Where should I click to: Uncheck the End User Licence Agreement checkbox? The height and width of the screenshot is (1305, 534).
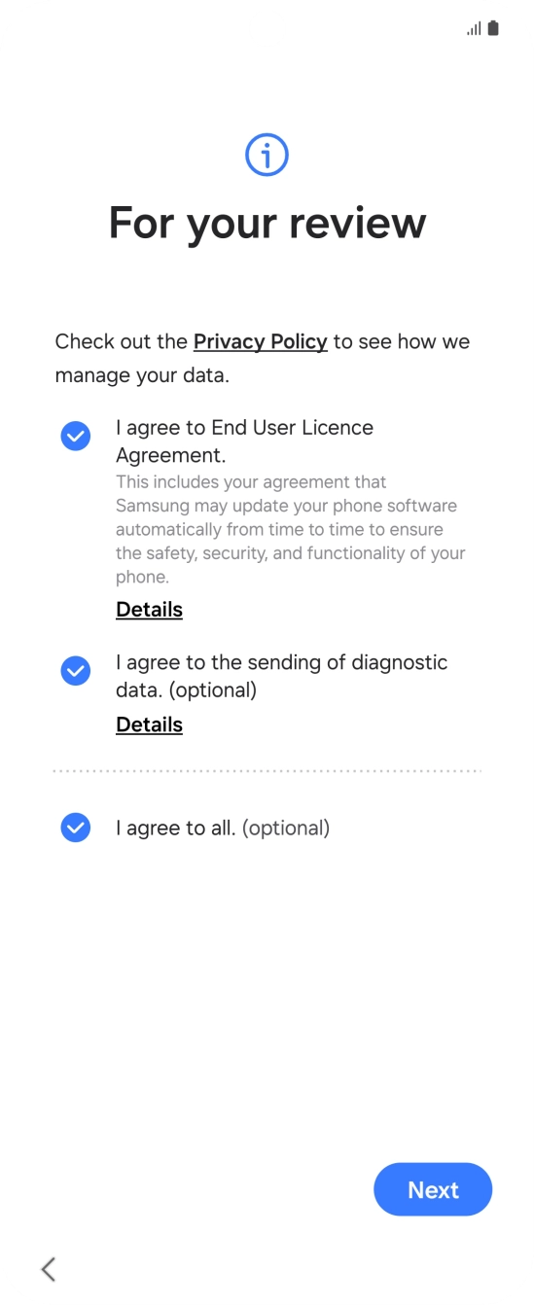pyautogui.click(x=75, y=436)
